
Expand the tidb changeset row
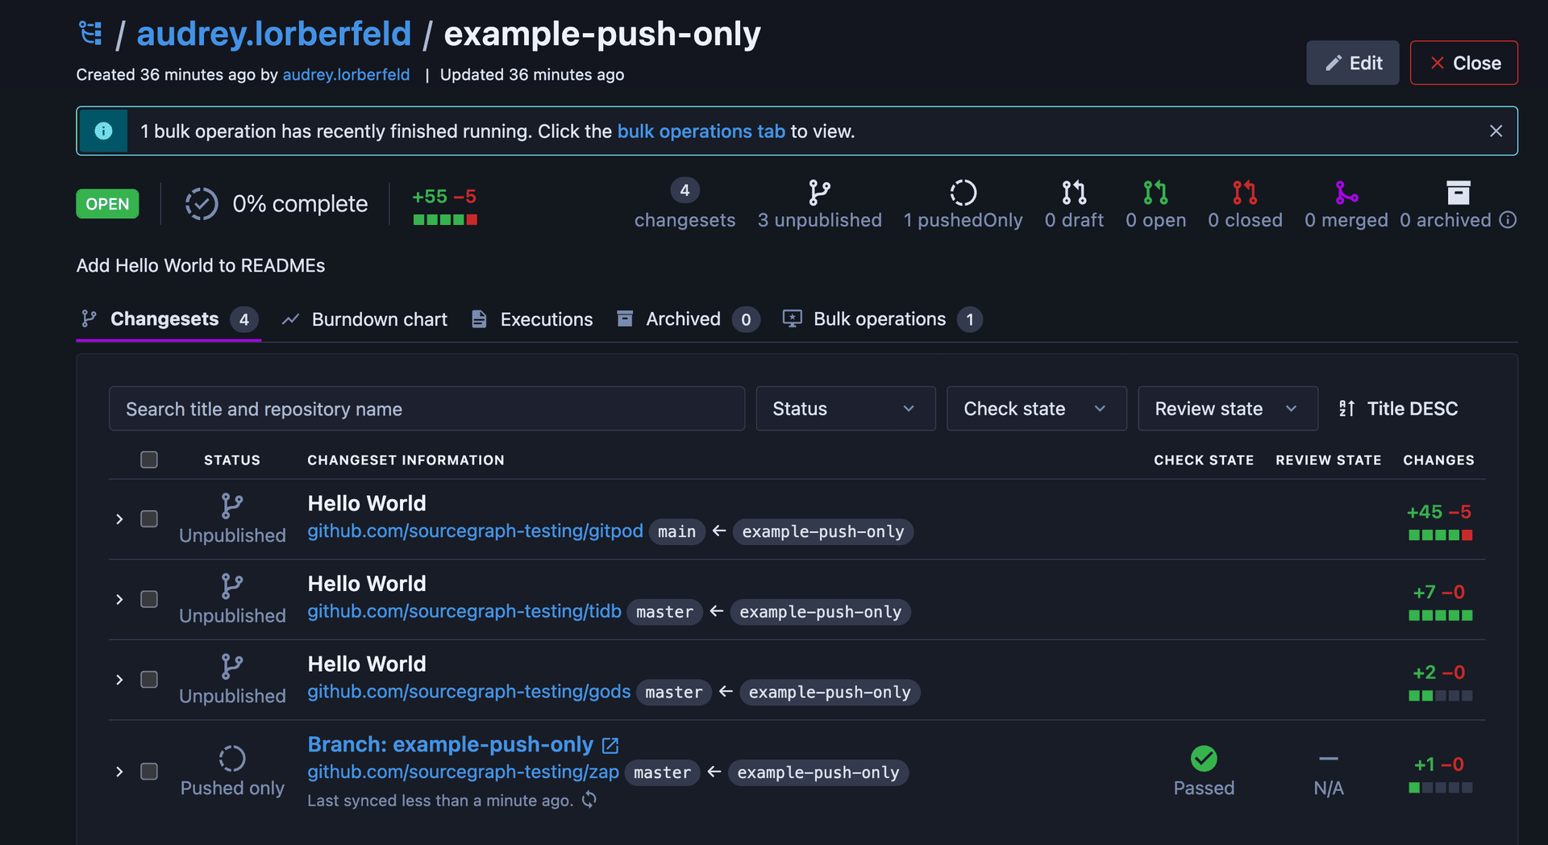(x=119, y=599)
